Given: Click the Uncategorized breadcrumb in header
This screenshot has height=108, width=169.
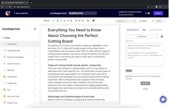Looking at the screenshot, I should (x=58, y=13).
